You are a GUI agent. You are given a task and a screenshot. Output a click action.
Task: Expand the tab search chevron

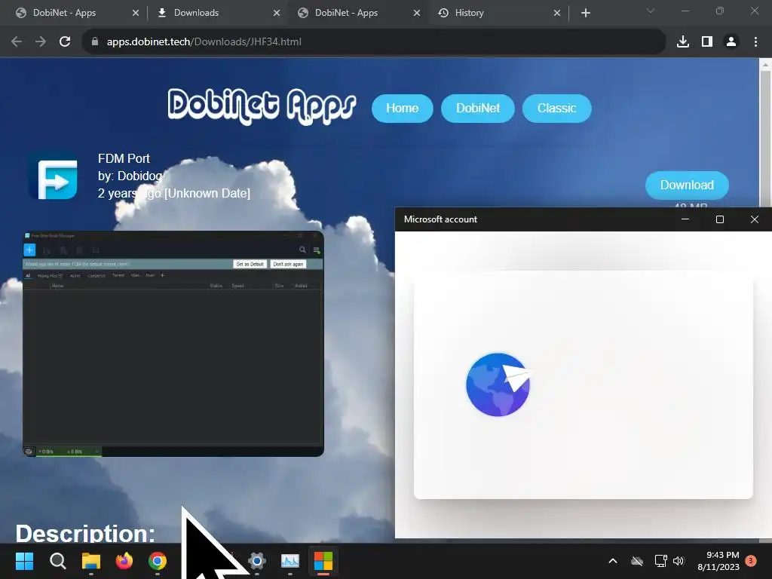pos(651,11)
